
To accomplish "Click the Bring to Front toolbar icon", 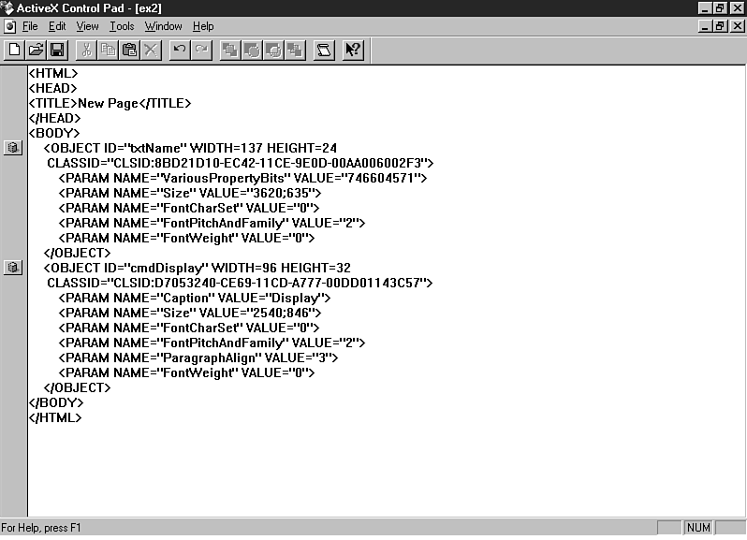I will tap(230, 50).
